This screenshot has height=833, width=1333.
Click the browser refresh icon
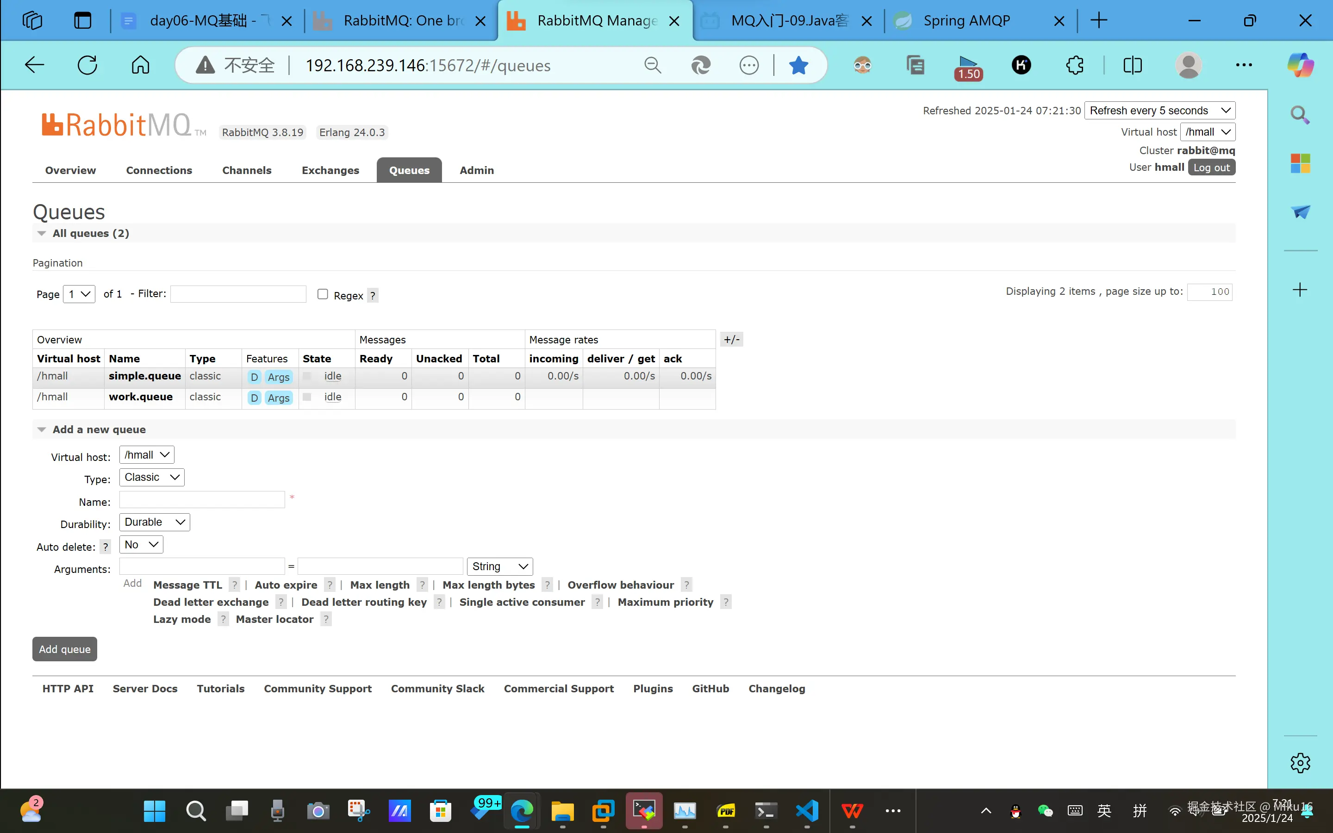(87, 65)
